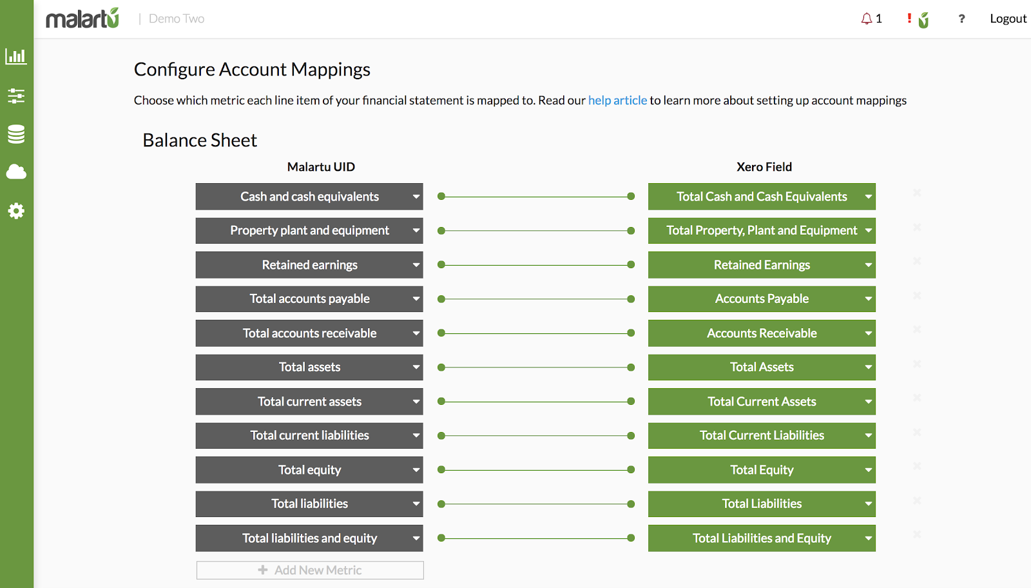The height and width of the screenshot is (588, 1031).
Task: Click the Demo Two company name
Action: [177, 19]
